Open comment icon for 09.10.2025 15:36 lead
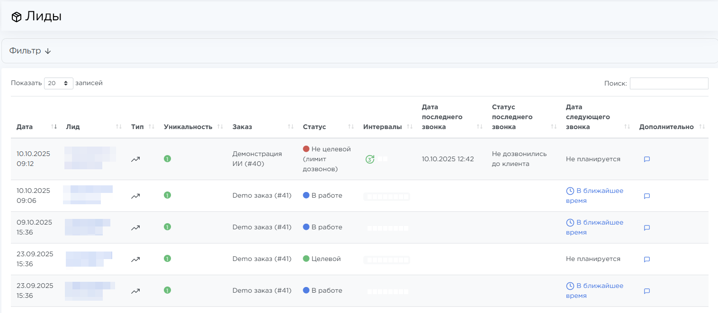The image size is (718, 313). [646, 227]
